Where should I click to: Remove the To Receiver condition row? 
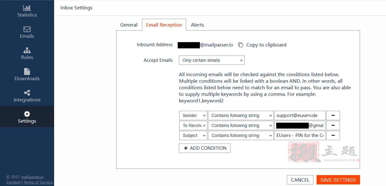click(333, 125)
